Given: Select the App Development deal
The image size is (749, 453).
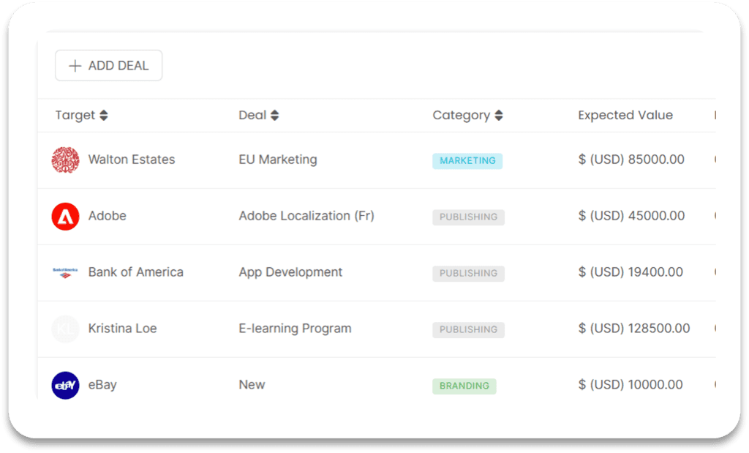Looking at the screenshot, I should pos(290,272).
